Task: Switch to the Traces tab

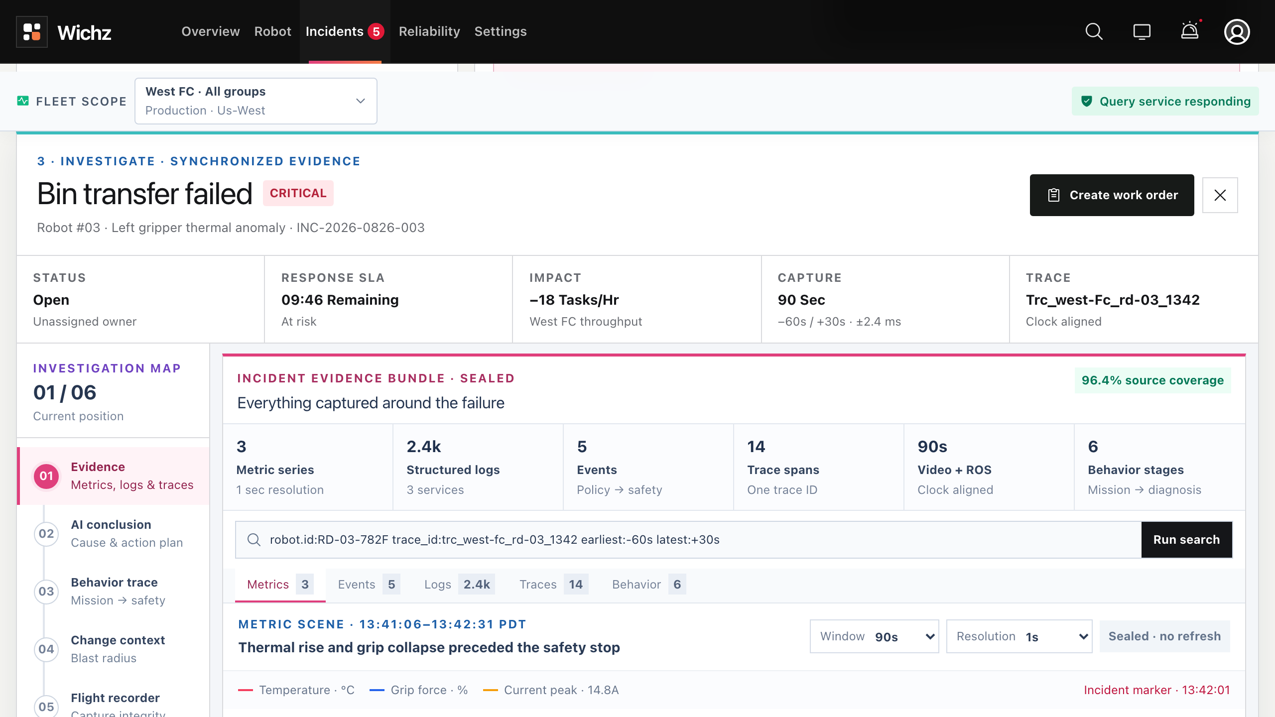Action: coord(554,585)
